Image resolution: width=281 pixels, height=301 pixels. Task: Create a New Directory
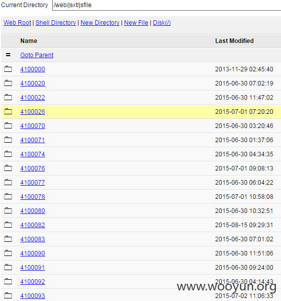pyautogui.click(x=100, y=23)
